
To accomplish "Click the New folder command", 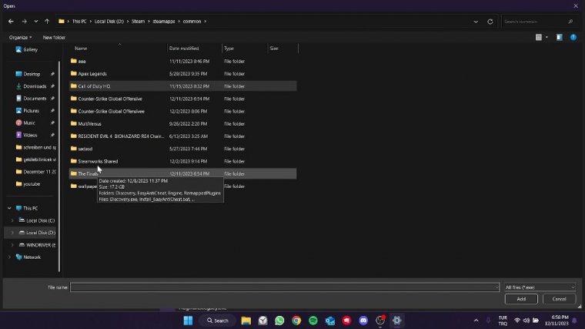I will click(54, 37).
